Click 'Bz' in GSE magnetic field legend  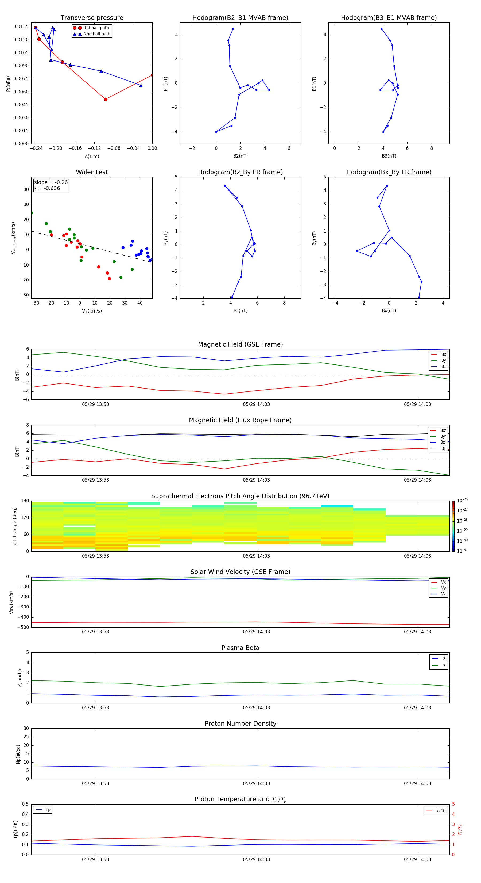click(439, 366)
